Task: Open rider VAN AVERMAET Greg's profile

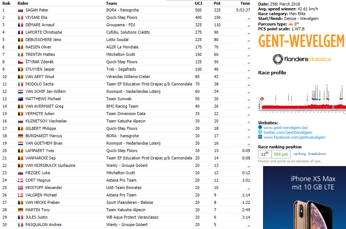Action: 44,106
